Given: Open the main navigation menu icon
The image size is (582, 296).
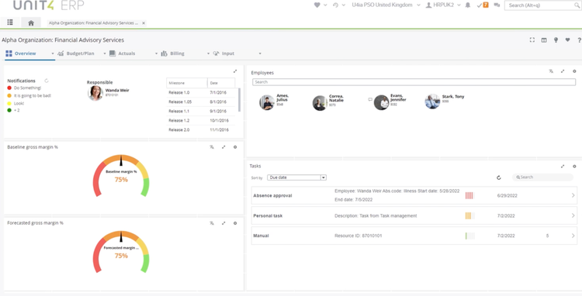Looking at the screenshot, I should click(10, 22).
